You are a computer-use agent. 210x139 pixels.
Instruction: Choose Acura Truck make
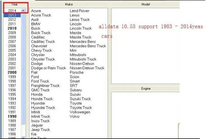(x=41, y=15)
